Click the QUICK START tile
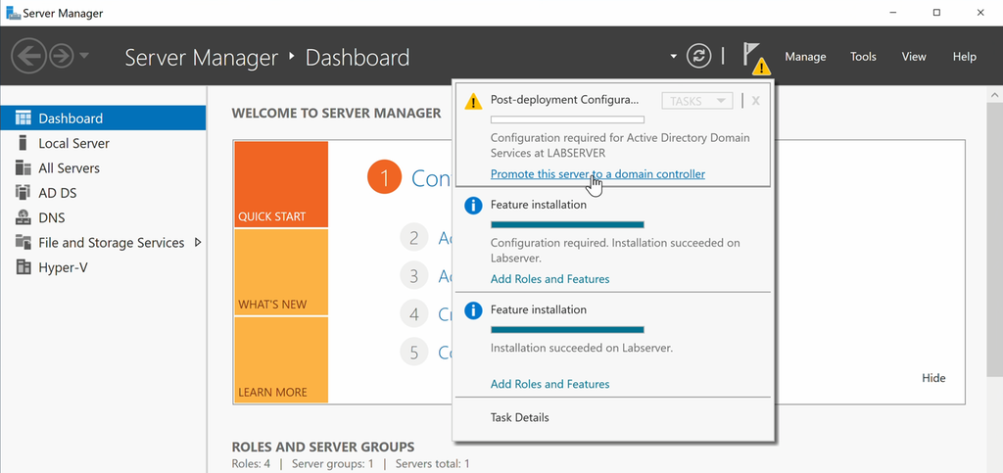1003x473 pixels. (281, 184)
